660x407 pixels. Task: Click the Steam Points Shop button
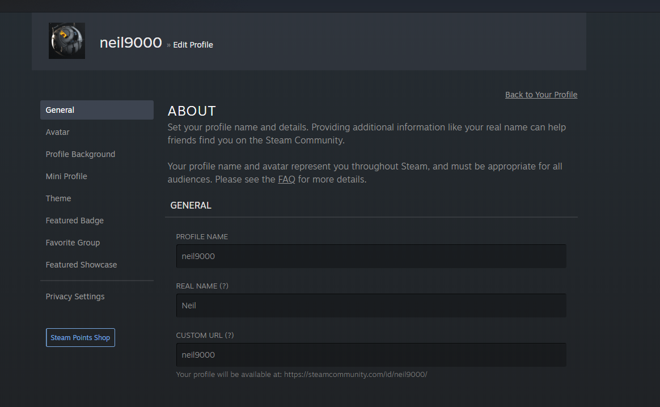click(x=81, y=337)
